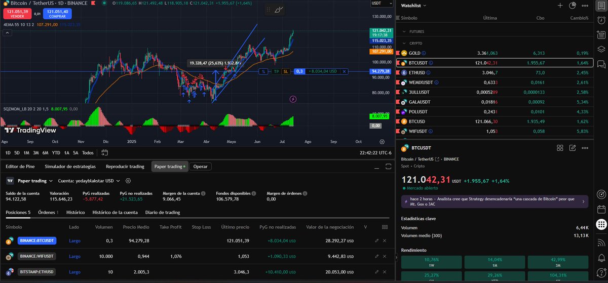The height and width of the screenshot is (283, 608).
Task: Collapse the Bitcoin / TetherUS chart legend
Action: click(8, 32)
